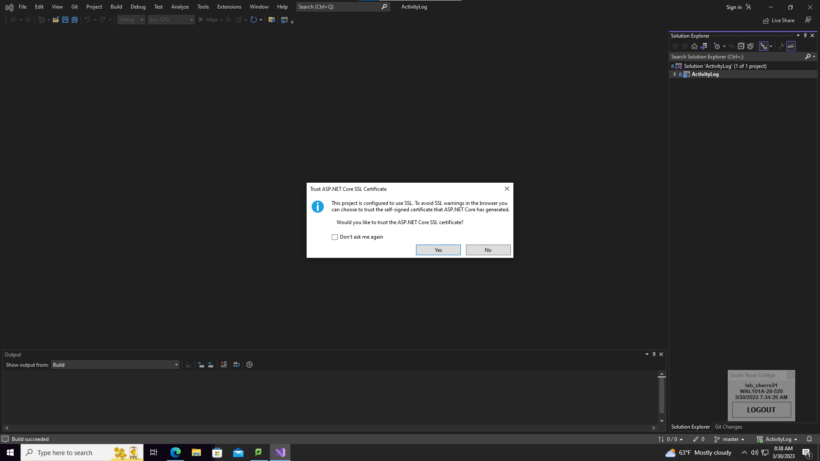Open the Extensions menu
820x461 pixels.
[229, 7]
